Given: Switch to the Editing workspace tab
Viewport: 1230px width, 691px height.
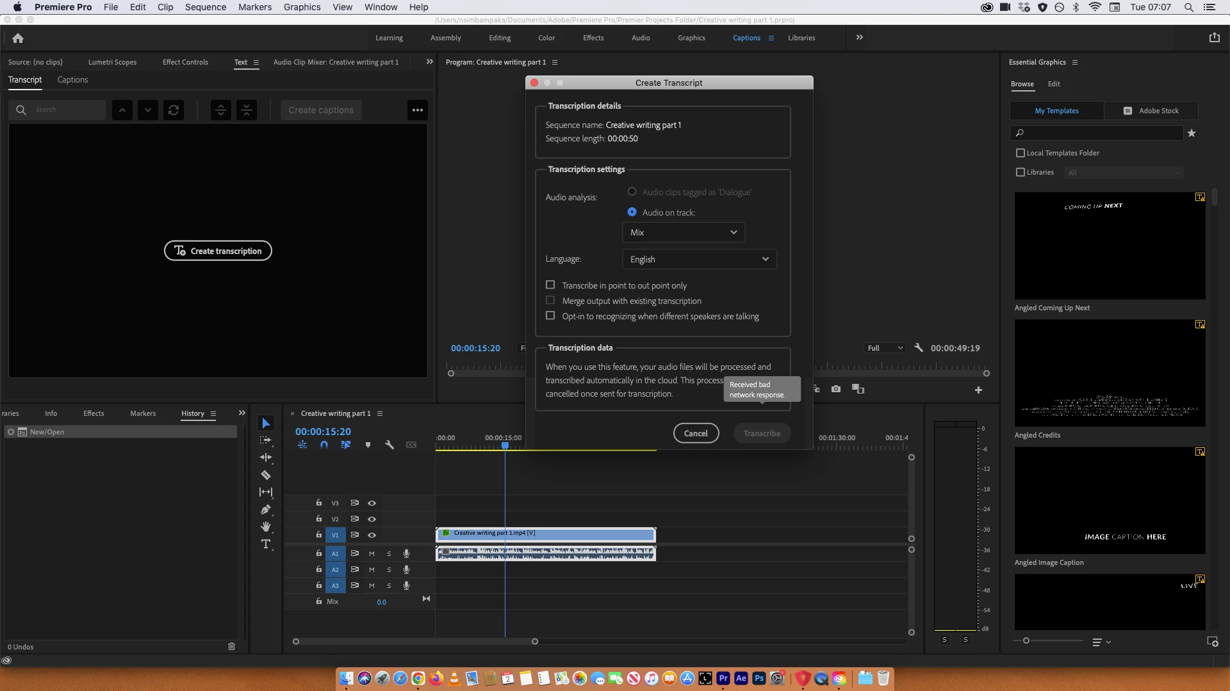Looking at the screenshot, I should [x=500, y=38].
